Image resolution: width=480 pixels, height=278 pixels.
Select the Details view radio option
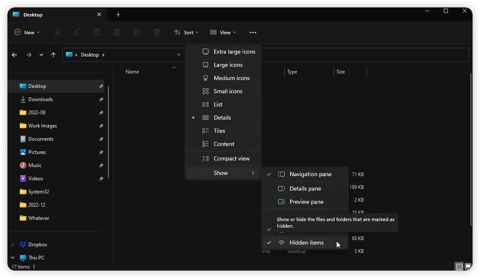[222, 118]
